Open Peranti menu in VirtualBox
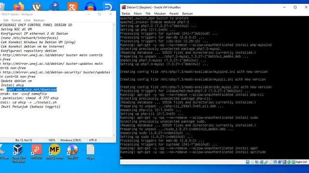 coord(174,13)
